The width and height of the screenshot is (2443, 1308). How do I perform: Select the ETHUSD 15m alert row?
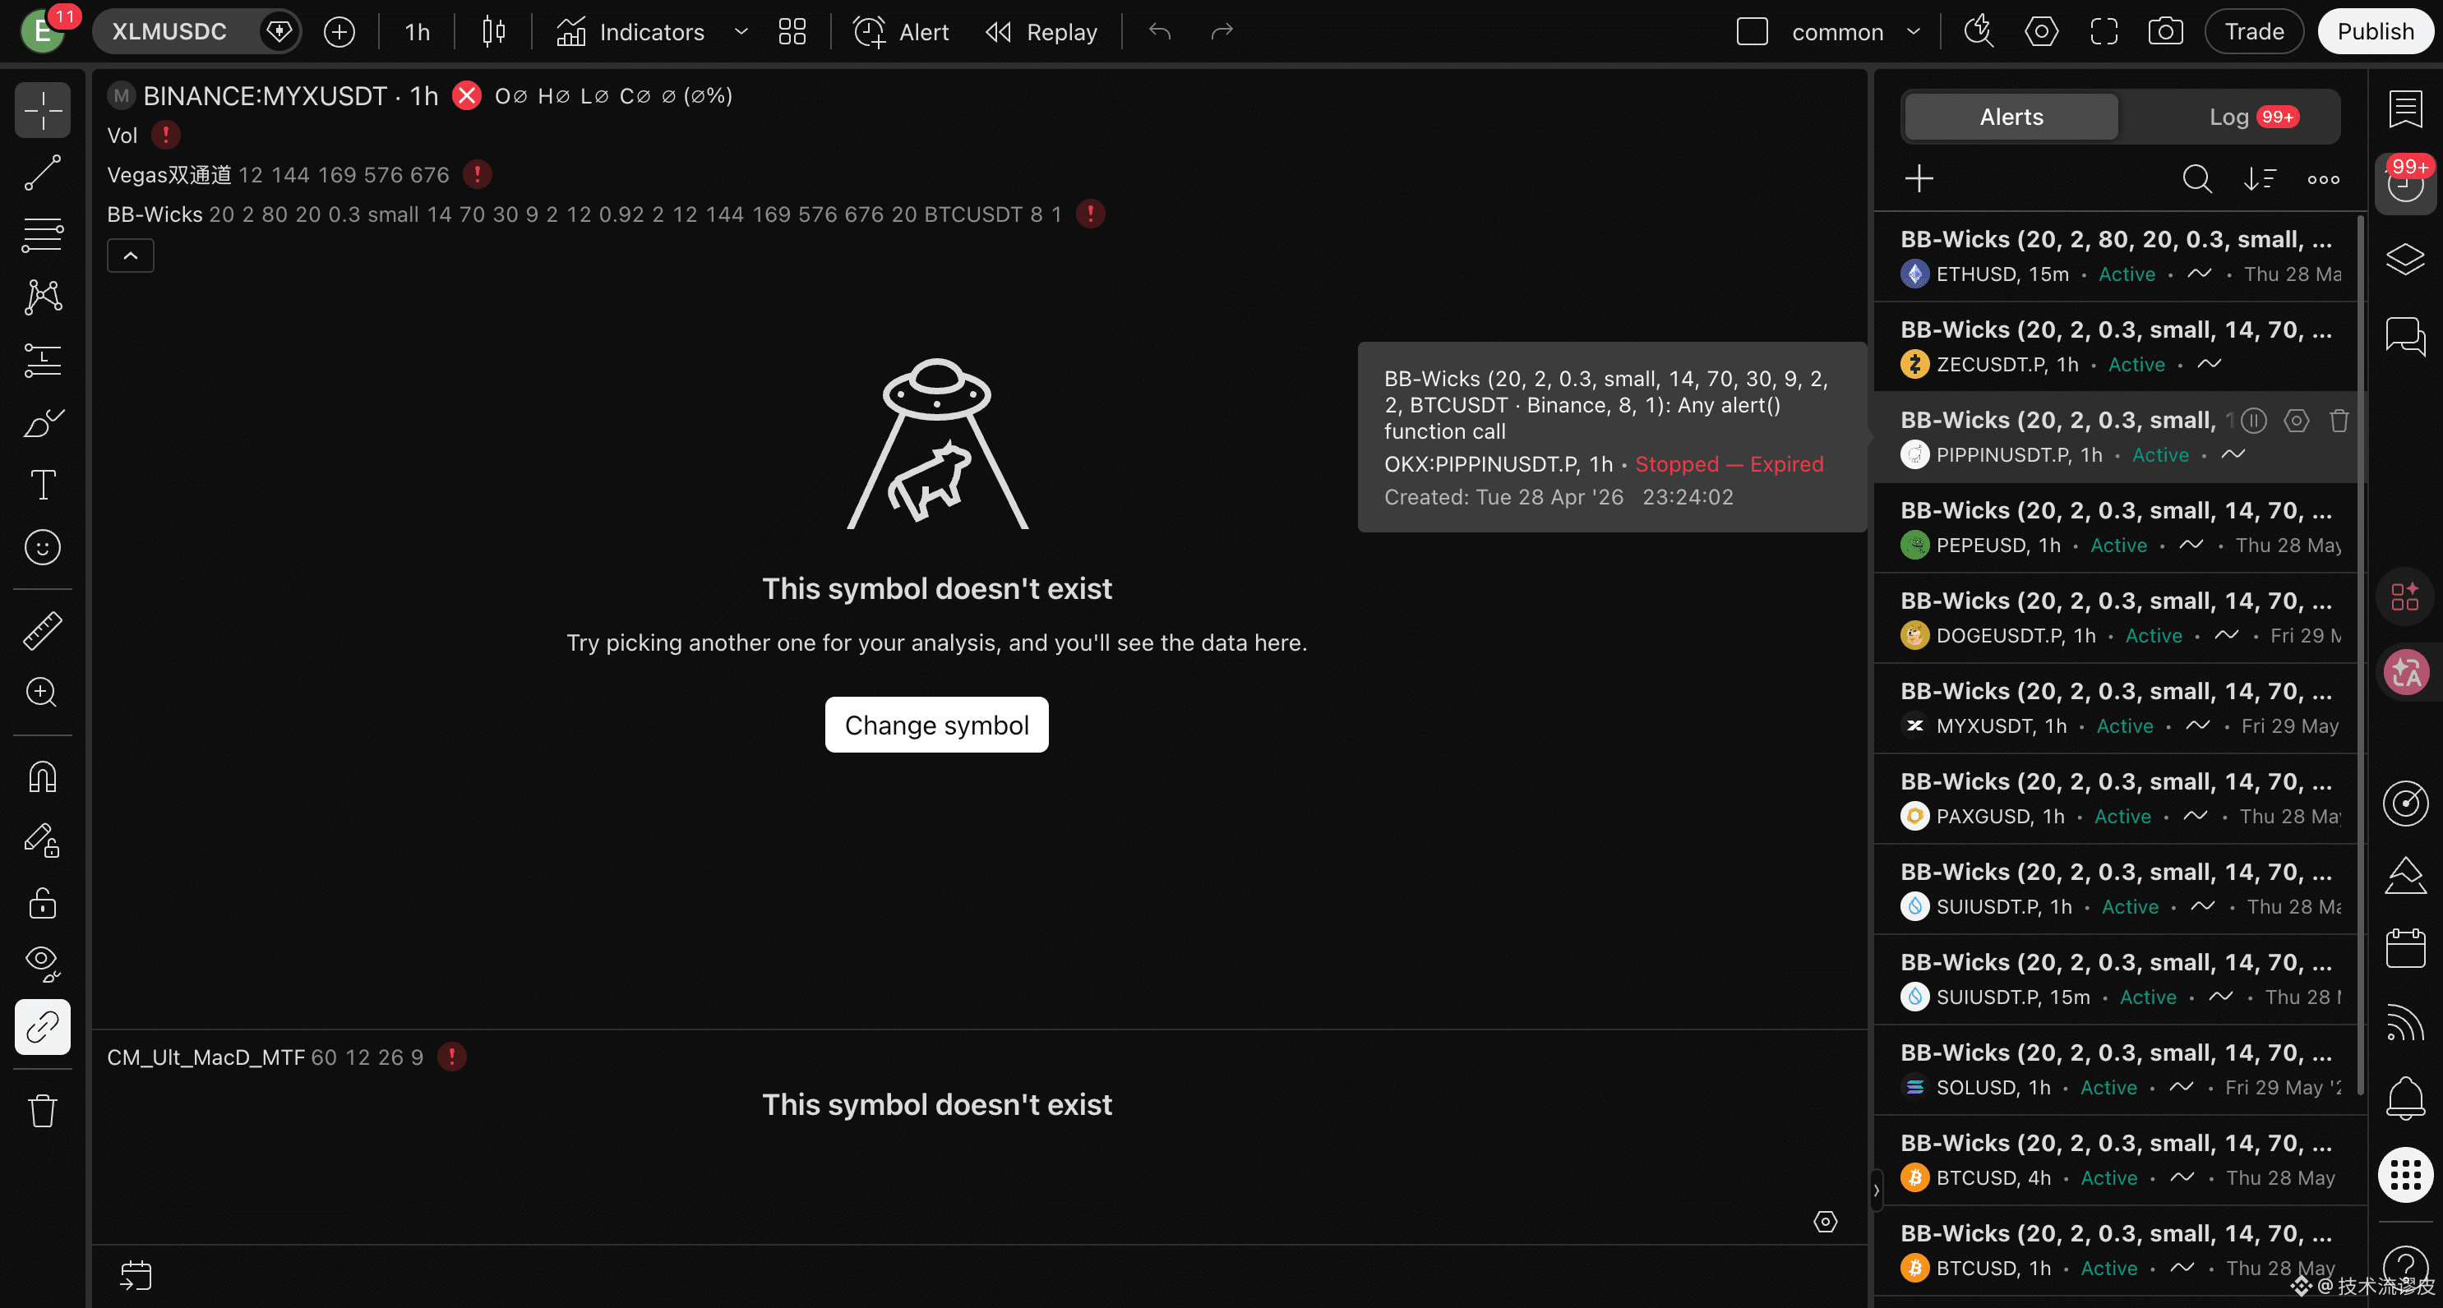[x=2117, y=256]
